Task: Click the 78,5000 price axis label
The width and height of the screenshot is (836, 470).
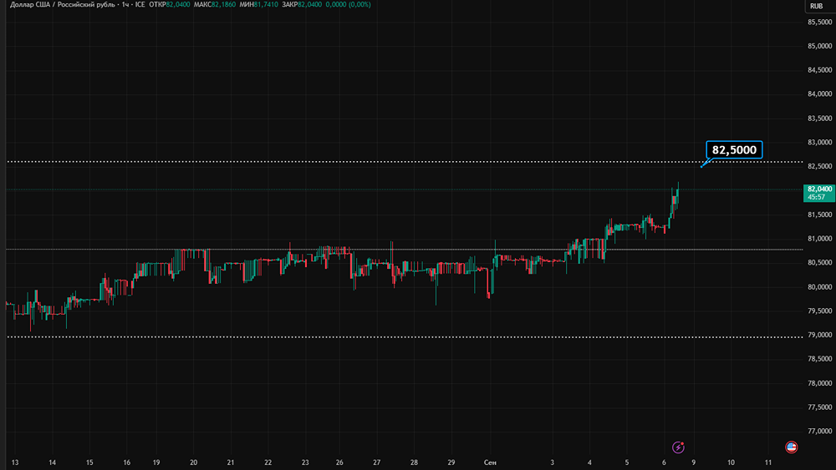Action: coord(819,359)
